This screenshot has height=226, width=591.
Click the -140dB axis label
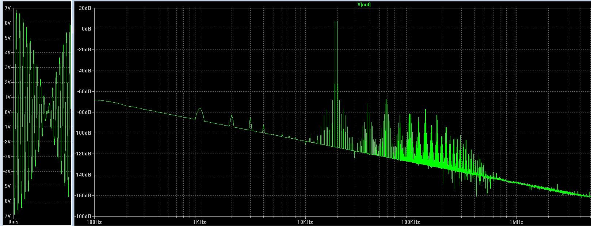tap(83, 175)
